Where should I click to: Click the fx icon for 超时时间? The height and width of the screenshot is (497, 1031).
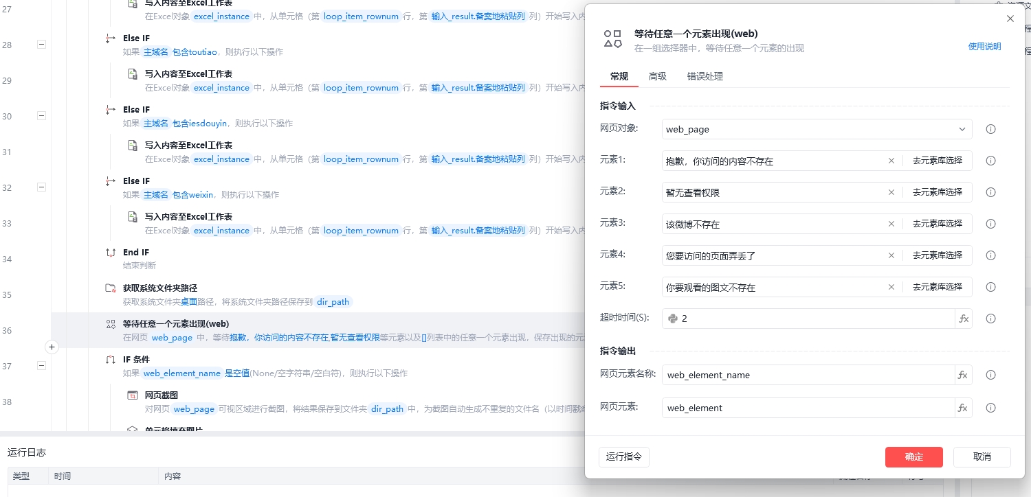(964, 319)
